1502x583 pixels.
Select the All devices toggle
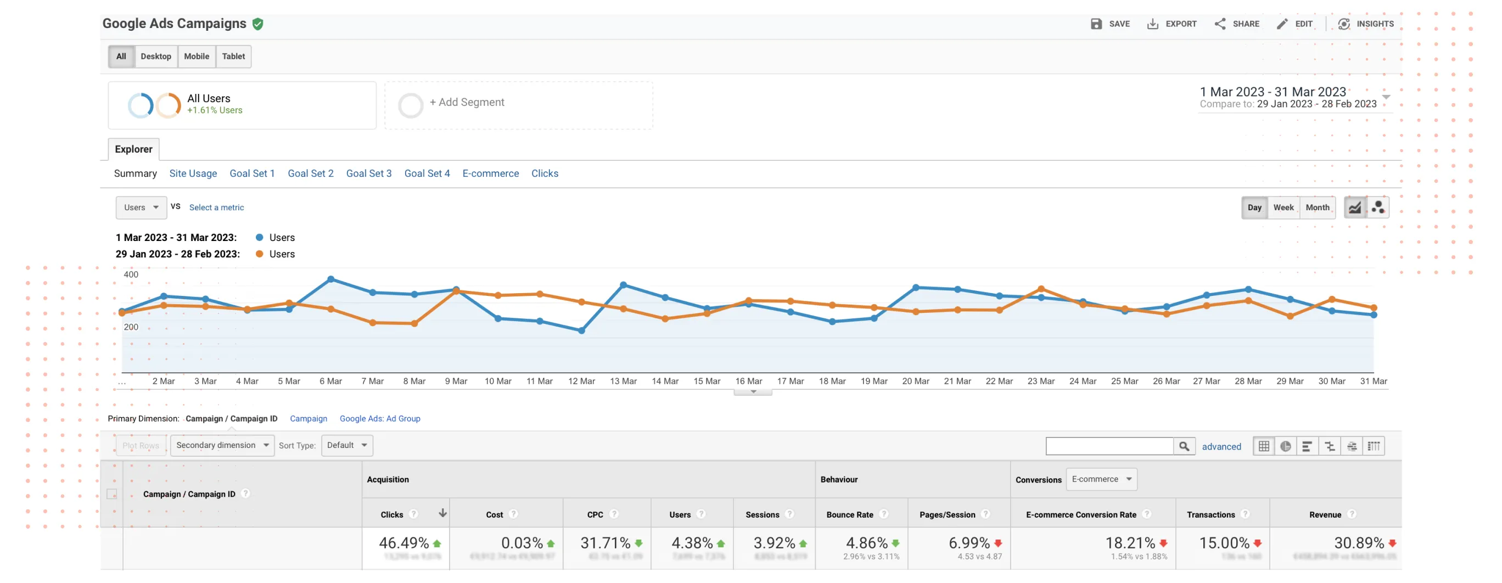tap(121, 57)
